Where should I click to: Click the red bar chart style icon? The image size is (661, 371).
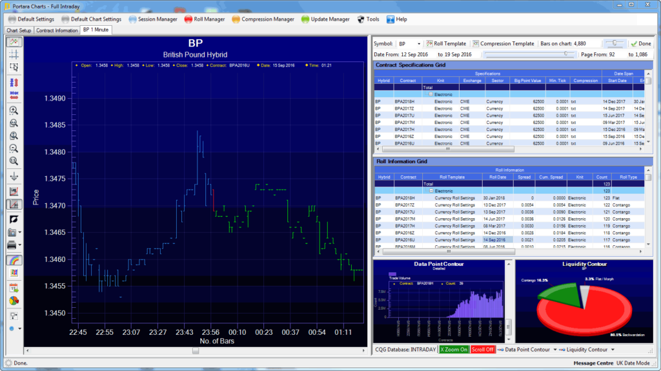tap(14, 192)
